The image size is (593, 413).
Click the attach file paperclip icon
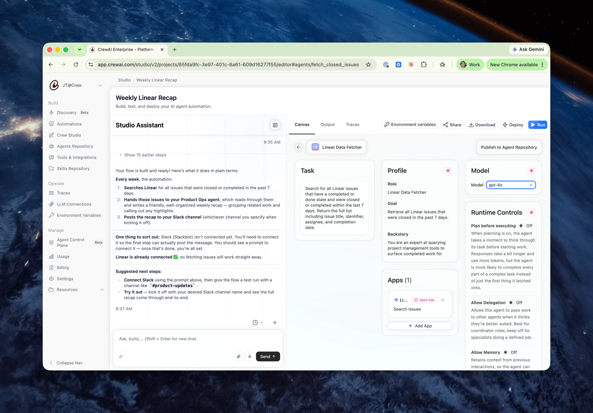tap(239, 356)
